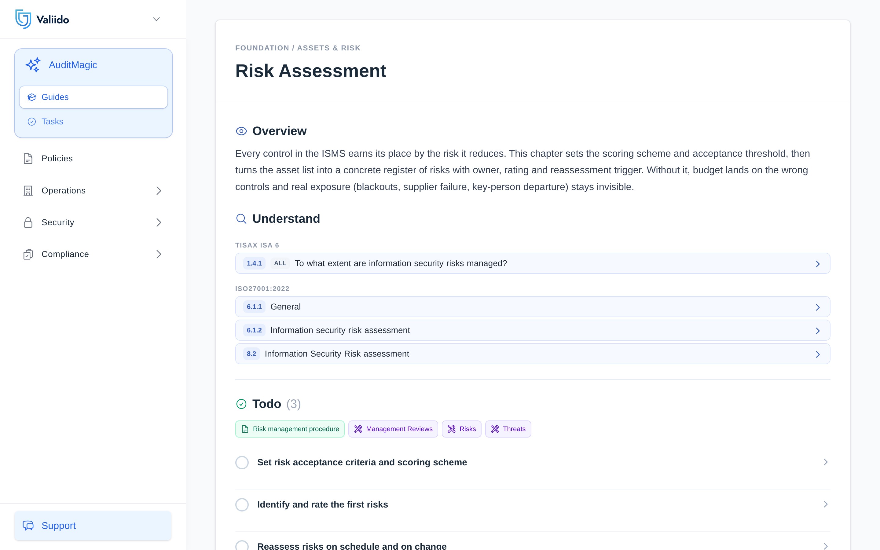Click the Foundation / Assets & Risk breadcrumb

(x=298, y=48)
